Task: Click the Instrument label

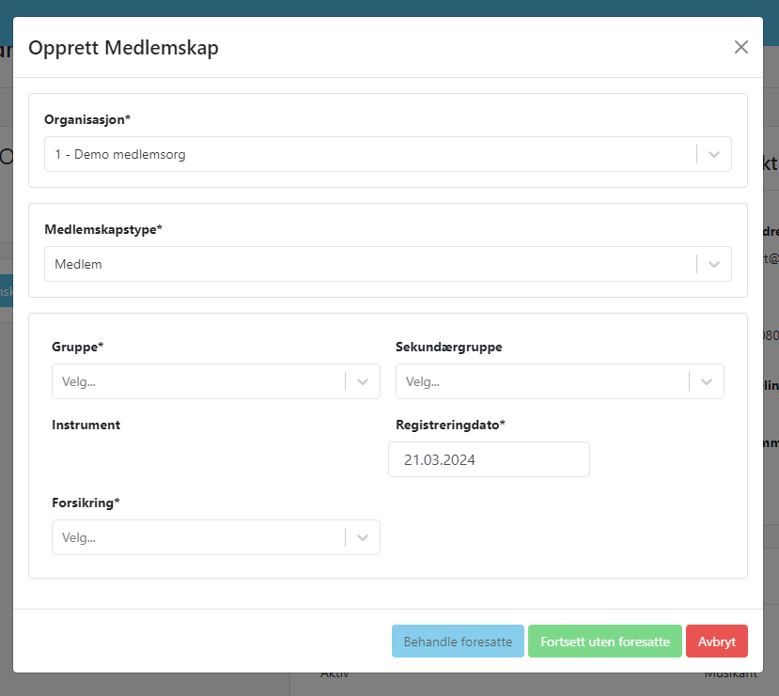Action: (86, 425)
